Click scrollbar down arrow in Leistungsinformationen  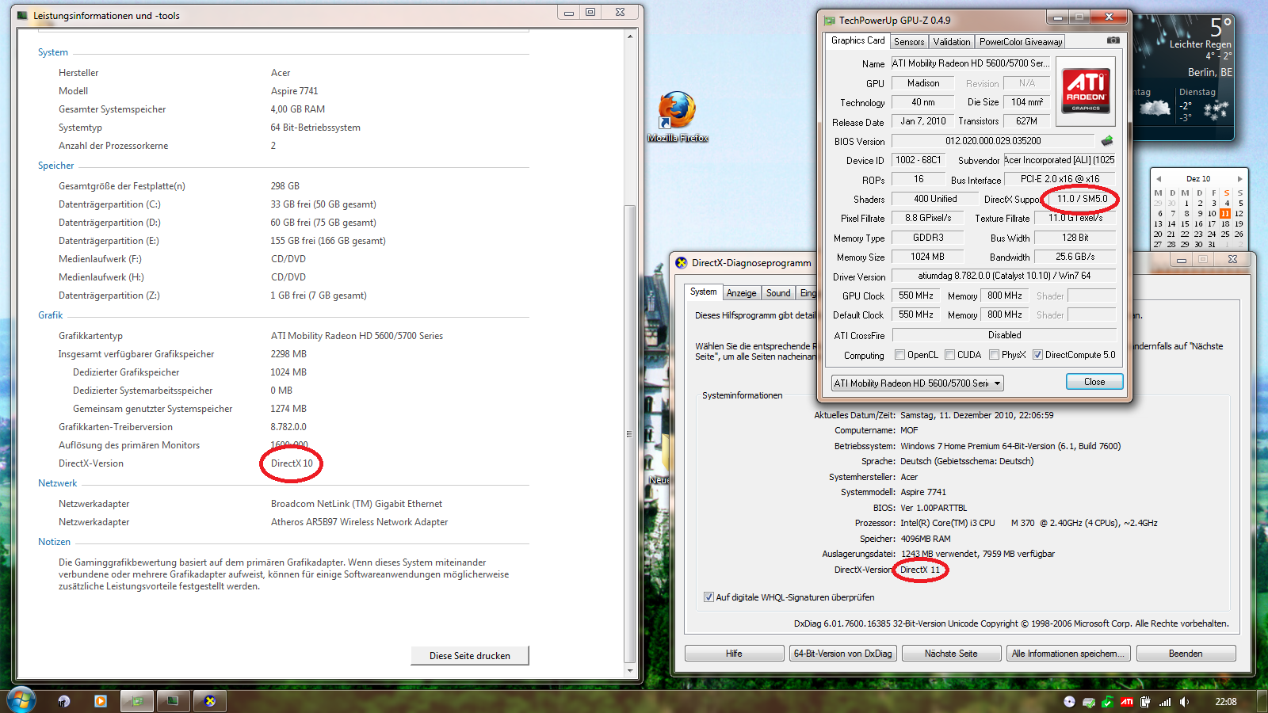[x=630, y=671]
